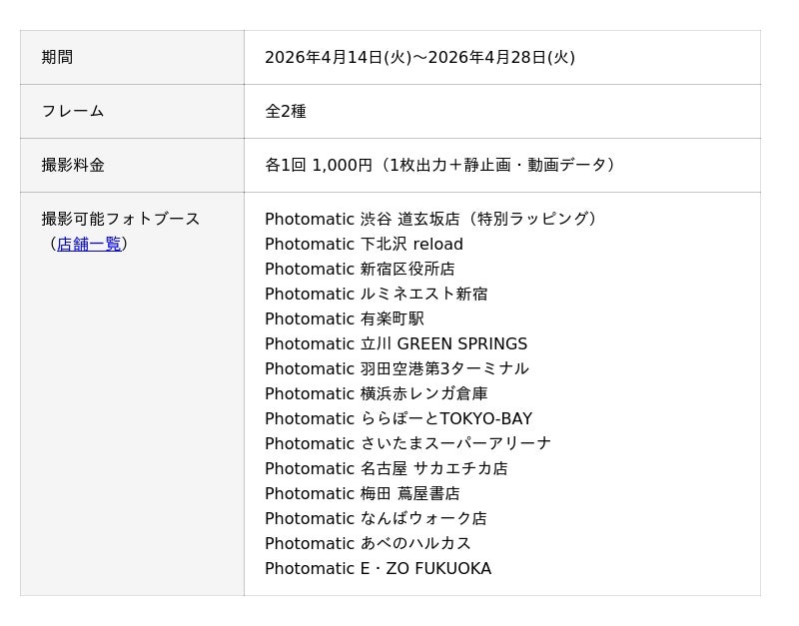The image size is (799, 626).
Task: Select Photomatic 新宿区役所店 entry
Action: point(360,269)
